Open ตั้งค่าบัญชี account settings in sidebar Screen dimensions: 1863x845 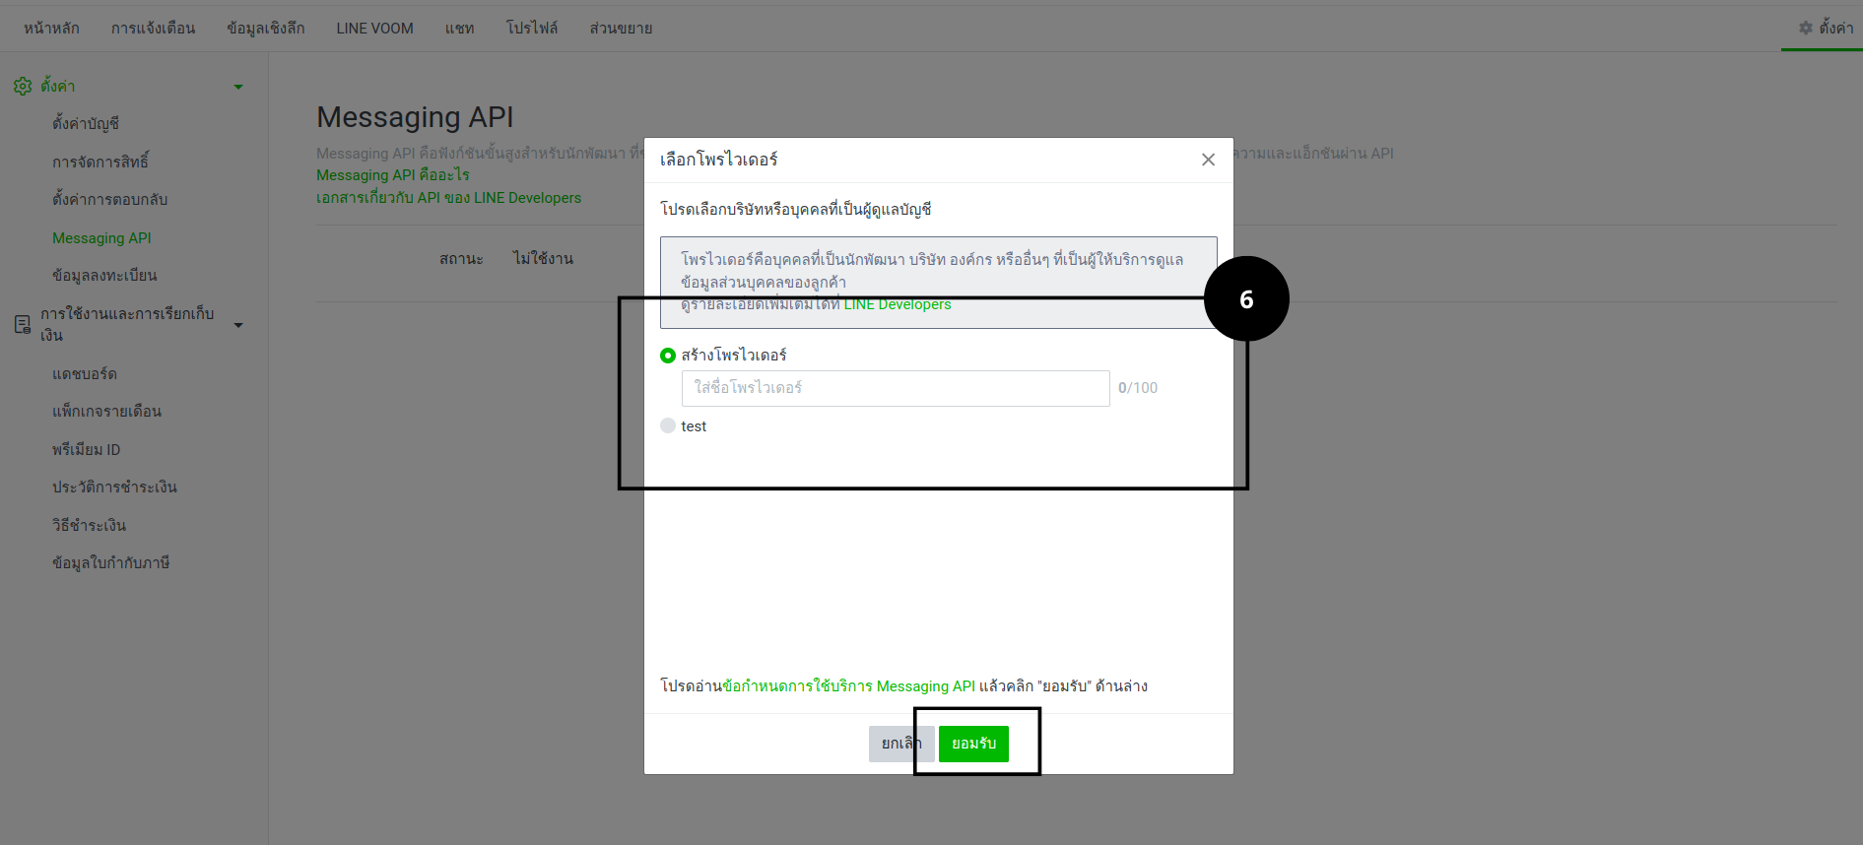click(86, 123)
